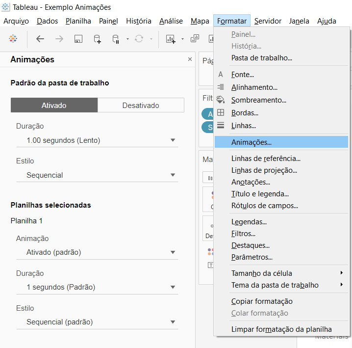Image resolution: width=352 pixels, height=348 pixels.
Task: Open the auto updates dropdown arrow
Action: coord(127,39)
